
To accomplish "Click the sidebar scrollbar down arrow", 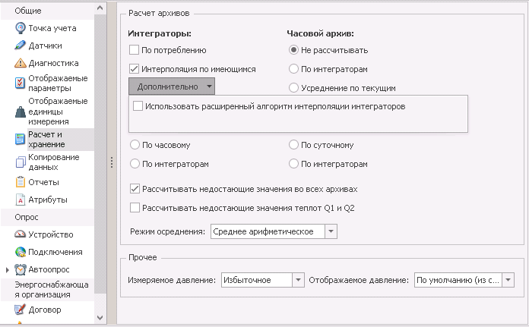I will click(100, 318).
